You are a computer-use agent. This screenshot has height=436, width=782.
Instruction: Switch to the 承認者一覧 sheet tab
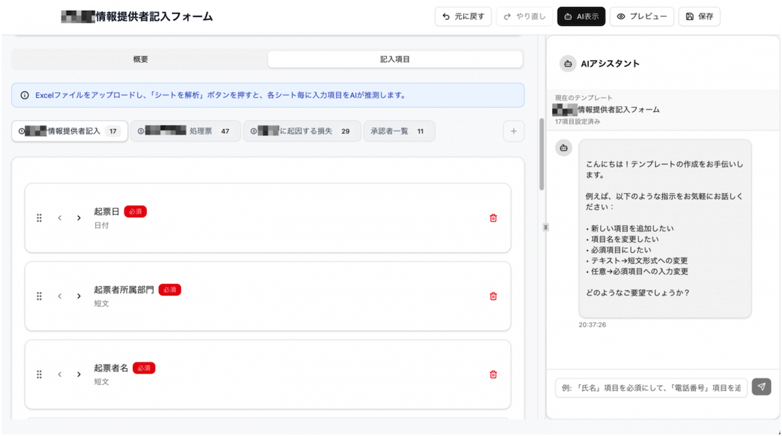click(399, 131)
